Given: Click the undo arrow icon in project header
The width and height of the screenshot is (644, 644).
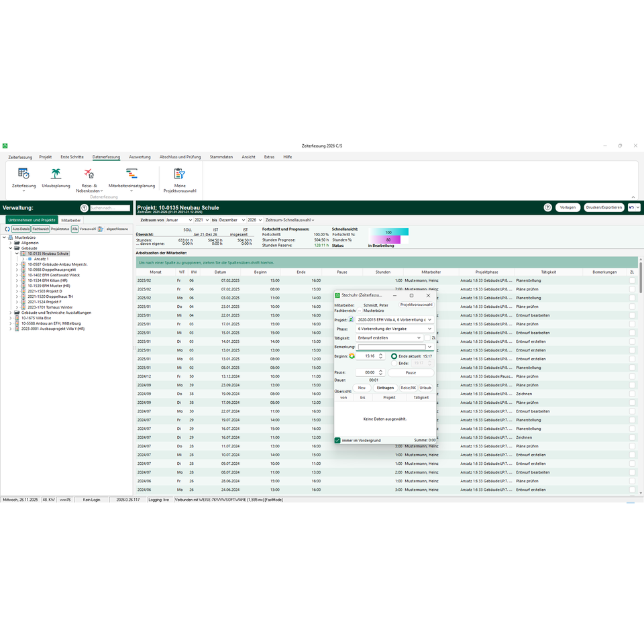Looking at the screenshot, I should tap(632, 207).
